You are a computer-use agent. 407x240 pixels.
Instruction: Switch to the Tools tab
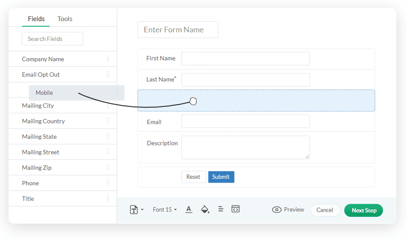pyautogui.click(x=65, y=19)
